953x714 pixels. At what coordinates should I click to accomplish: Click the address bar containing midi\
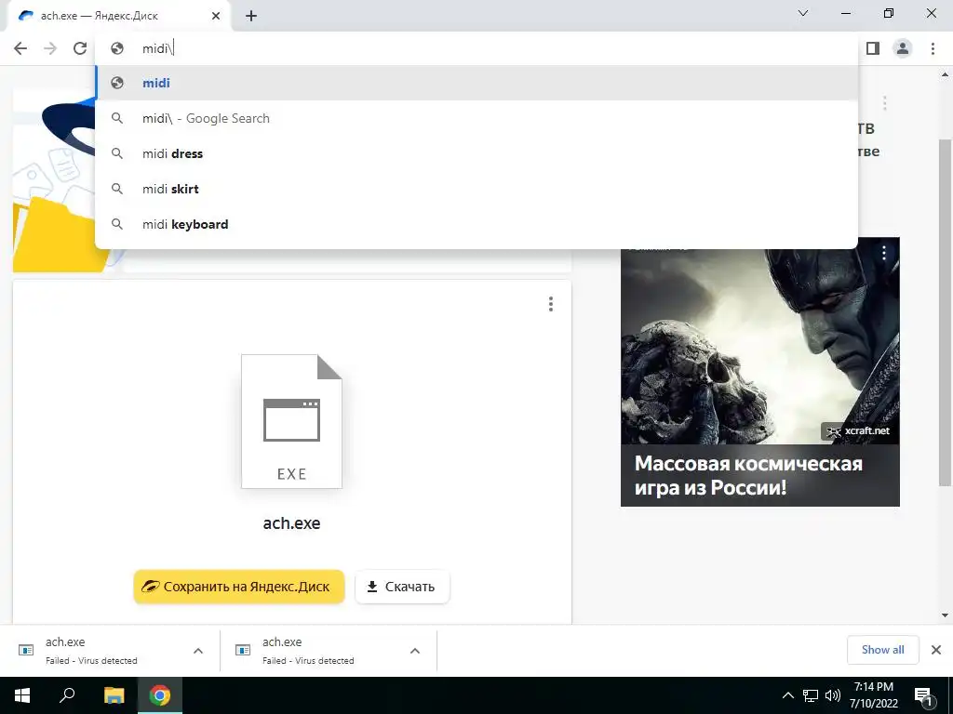[476, 48]
